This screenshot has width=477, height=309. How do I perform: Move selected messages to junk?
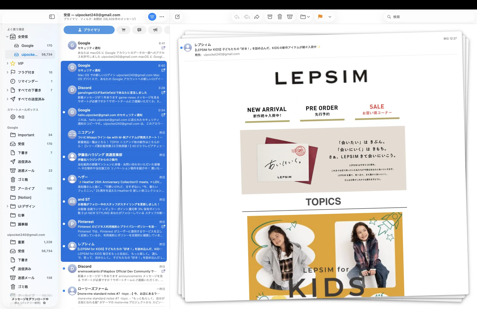pos(290,17)
